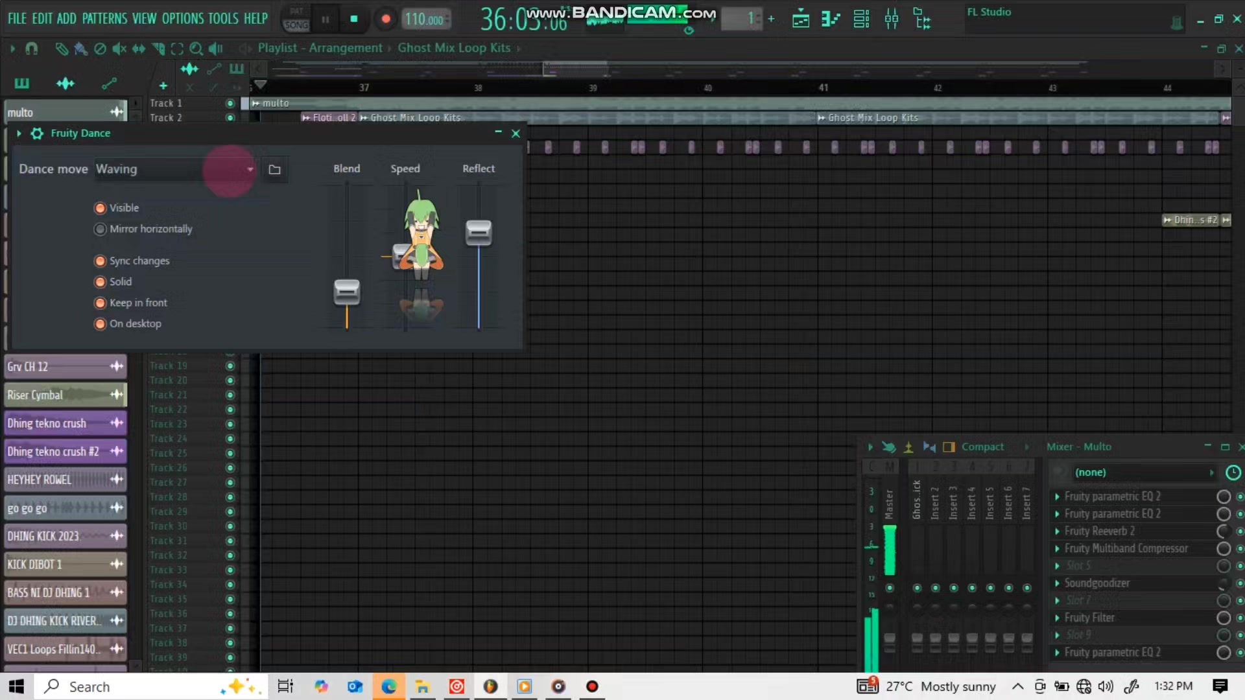Select the KICK DIBOT 1 clip in picker

click(x=65, y=565)
